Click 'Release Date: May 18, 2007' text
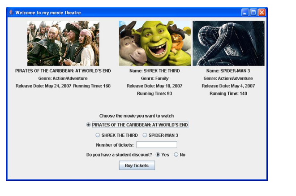296x196 pixels. (154, 86)
